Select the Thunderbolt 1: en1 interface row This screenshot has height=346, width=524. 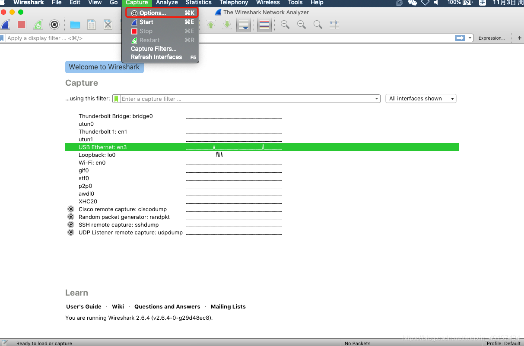coord(262,131)
